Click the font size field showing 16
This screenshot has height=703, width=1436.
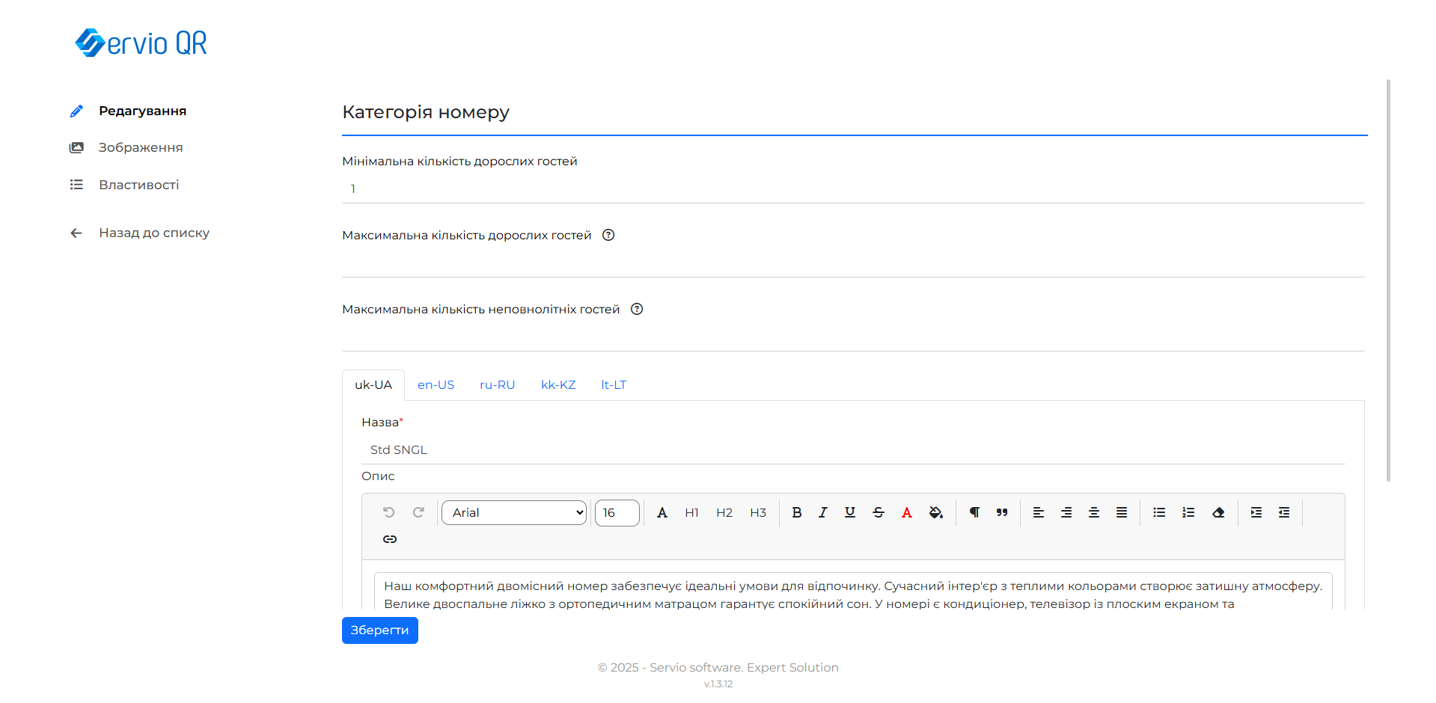(617, 512)
